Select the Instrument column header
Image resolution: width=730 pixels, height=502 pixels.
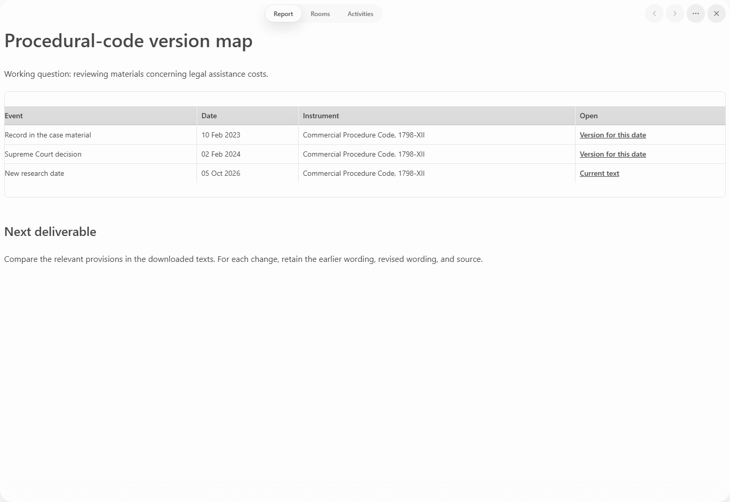pos(437,116)
